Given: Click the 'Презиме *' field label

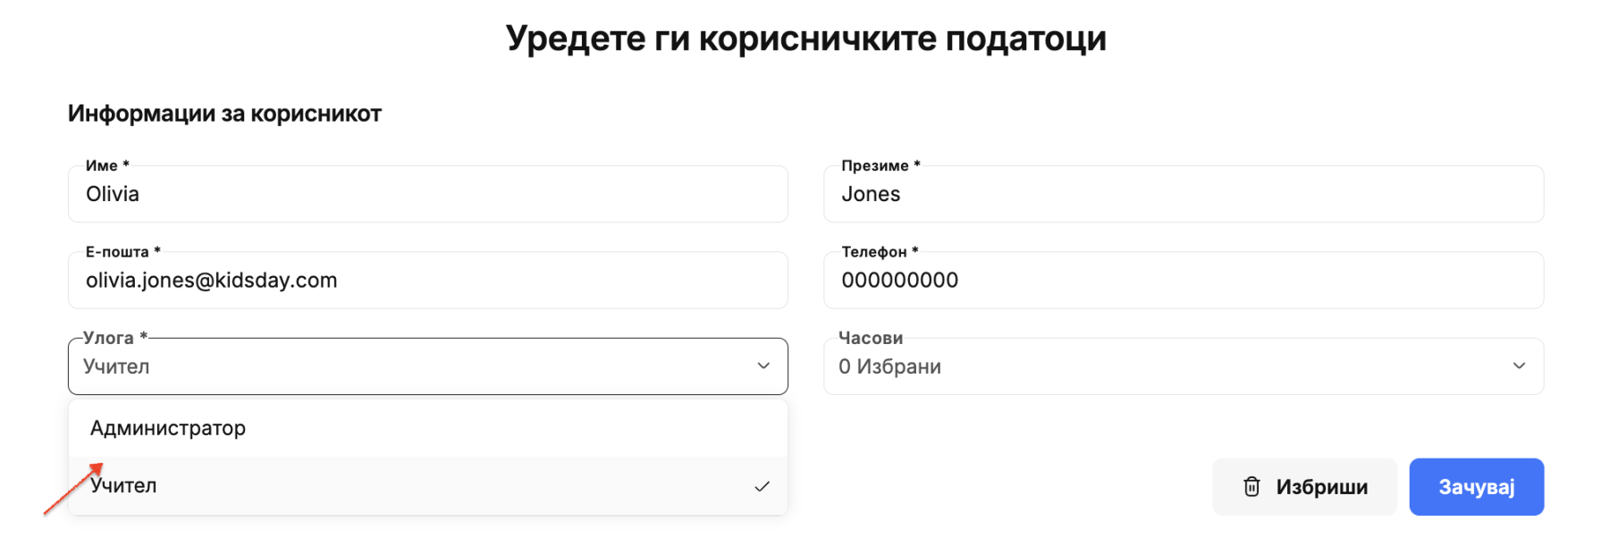Looking at the screenshot, I should coord(880,165).
